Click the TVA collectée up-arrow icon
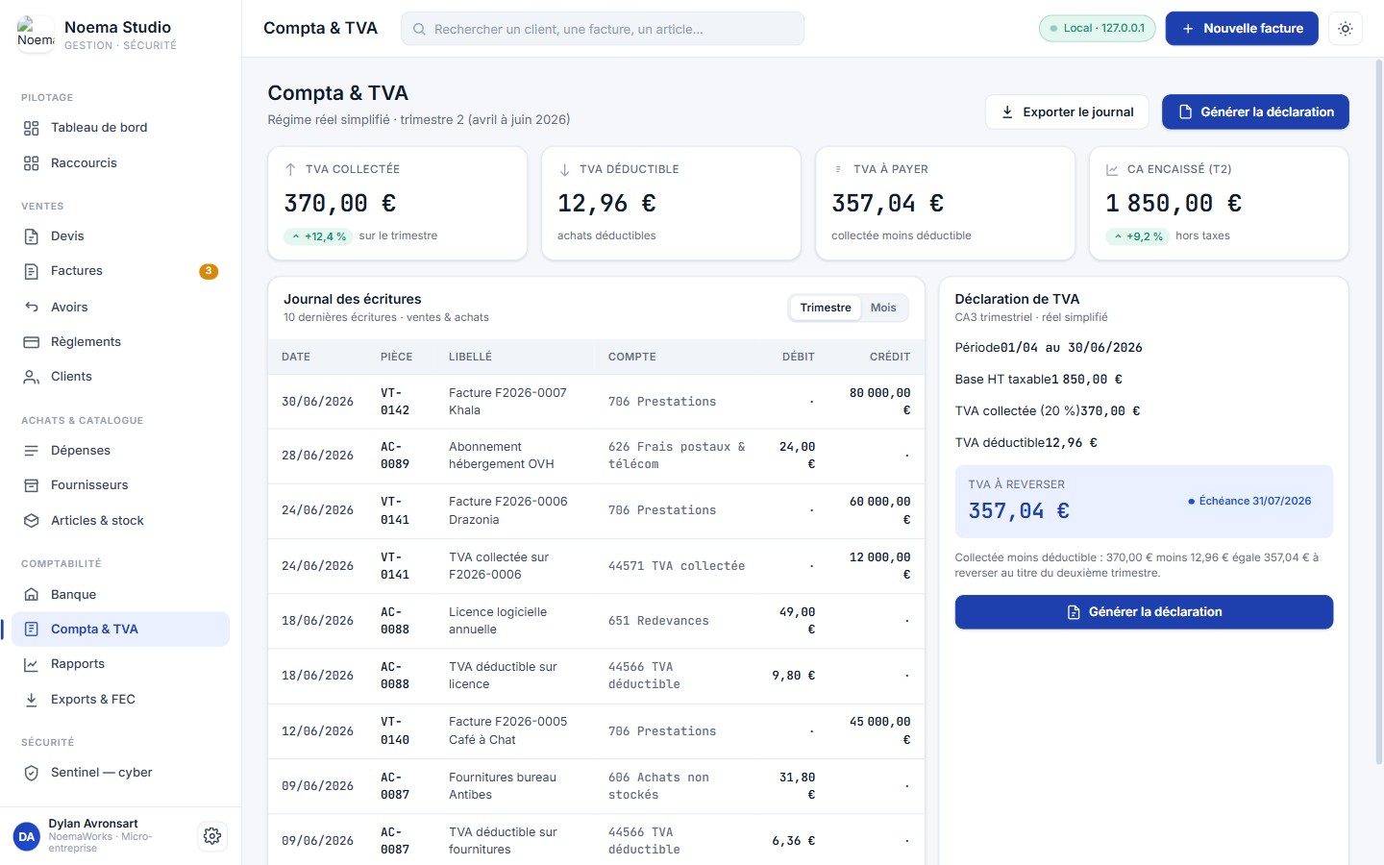The image size is (1384, 865). pyautogui.click(x=290, y=169)
